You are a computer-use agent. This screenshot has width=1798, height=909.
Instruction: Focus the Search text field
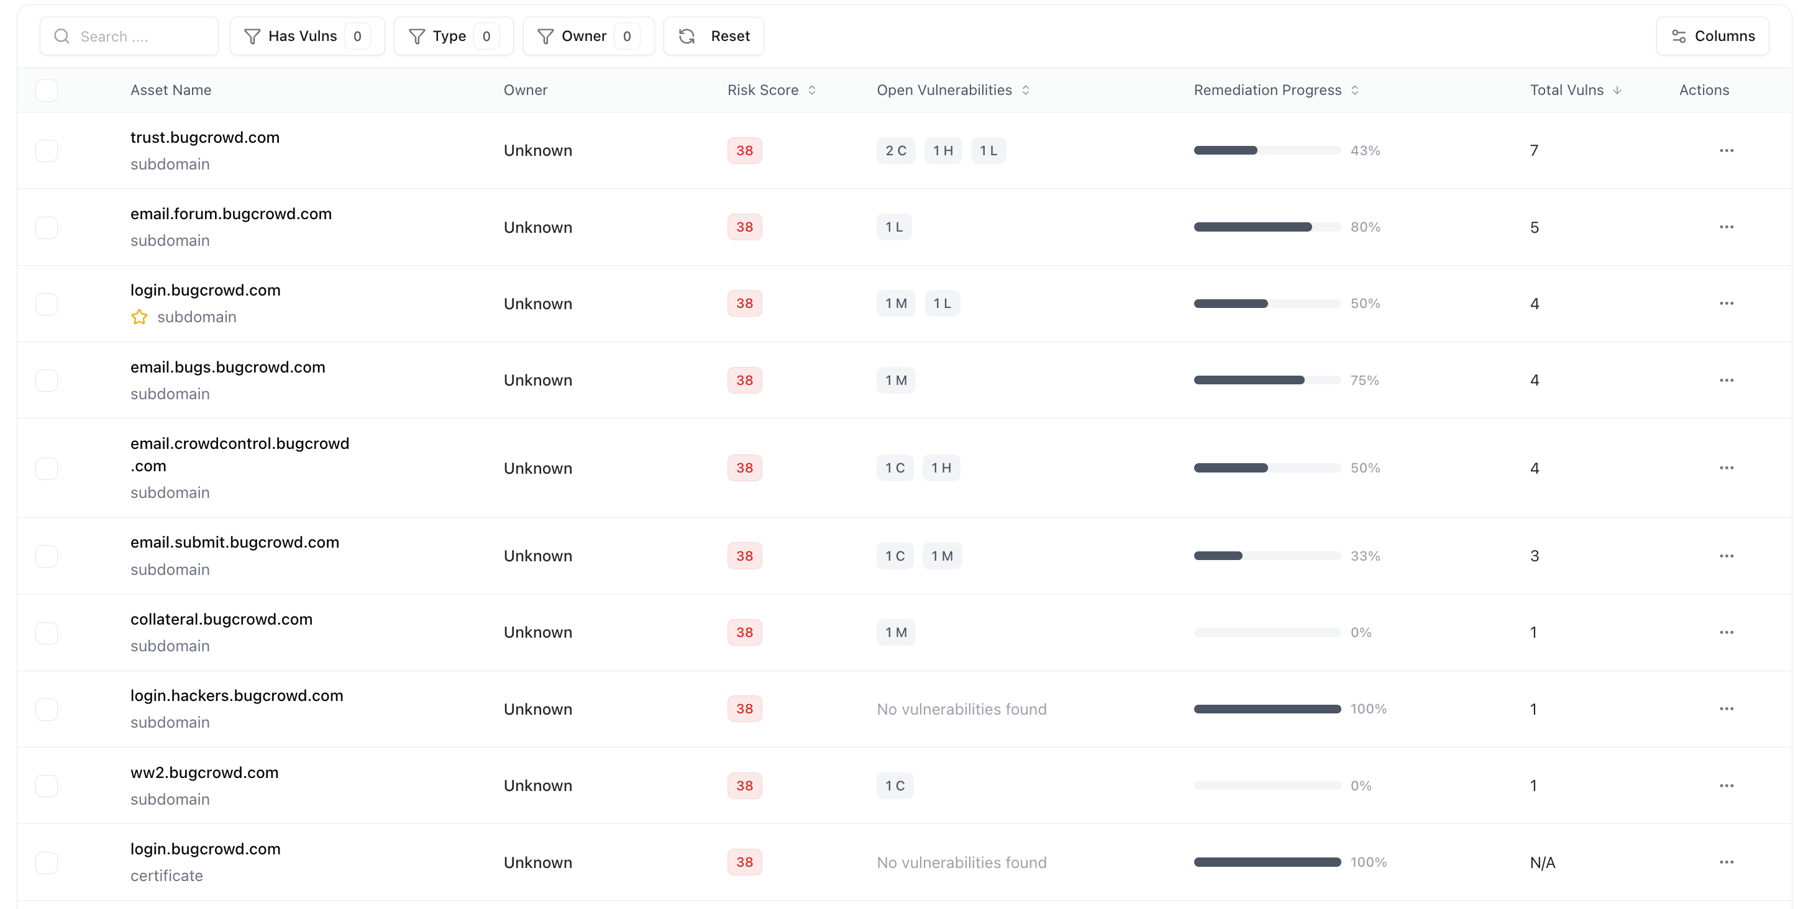[140, 36]
